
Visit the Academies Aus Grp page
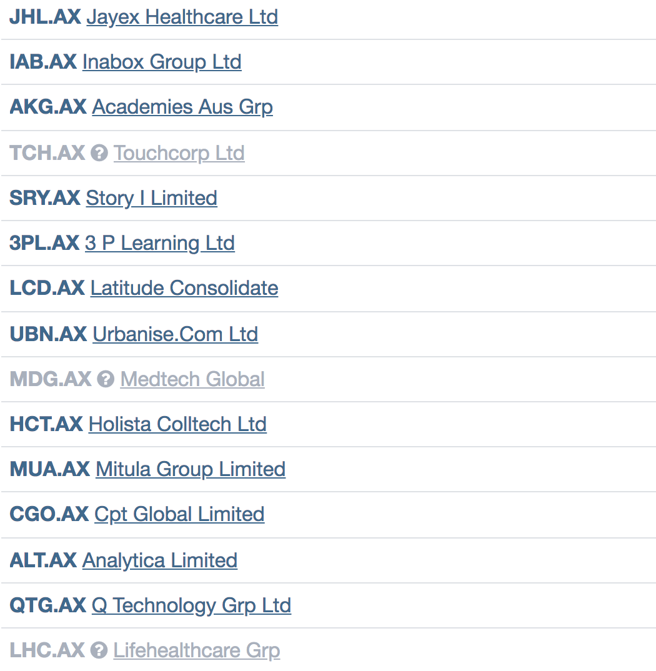point(182,107)
